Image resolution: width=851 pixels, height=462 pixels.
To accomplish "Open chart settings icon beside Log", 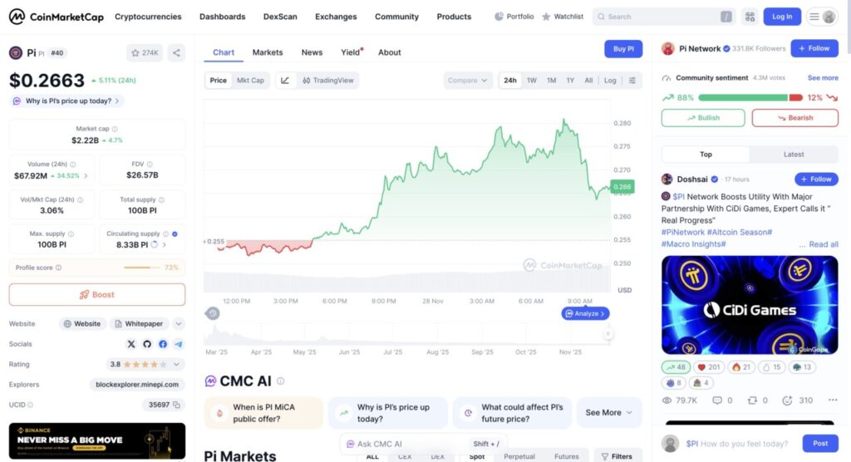I will tap(632, 81).
